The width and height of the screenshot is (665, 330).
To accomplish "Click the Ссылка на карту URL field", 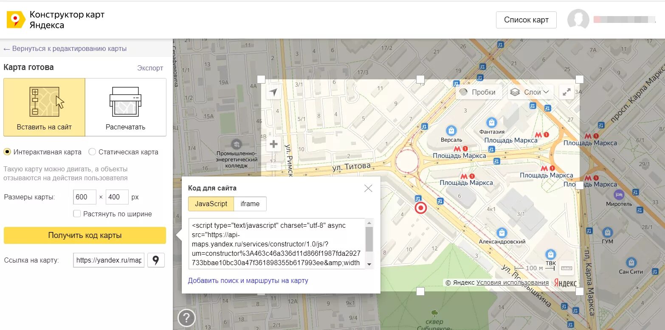I will point(109,260).
